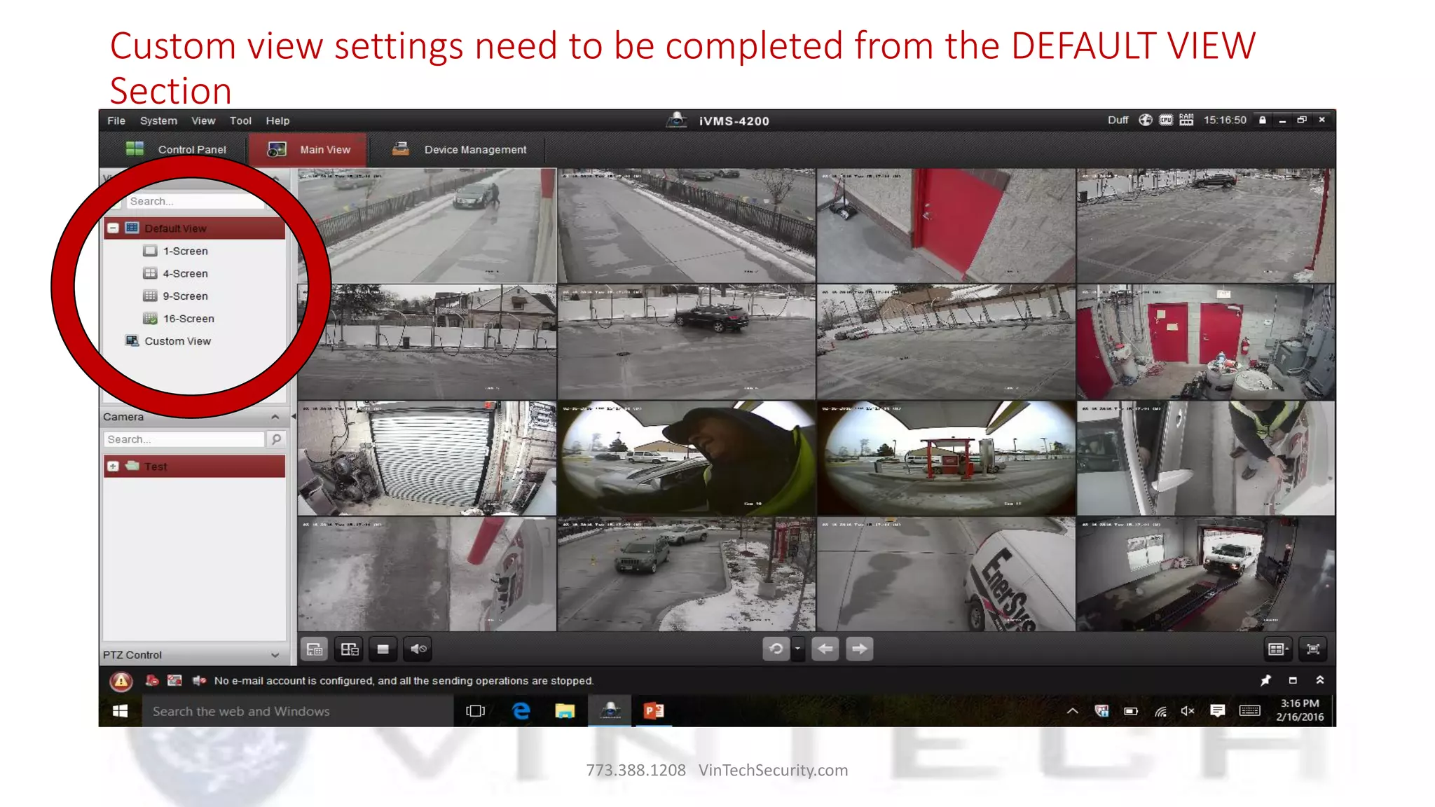Go to next page with right arrow
Viewport: 1435px width, 807px height.
coord(860,649)
